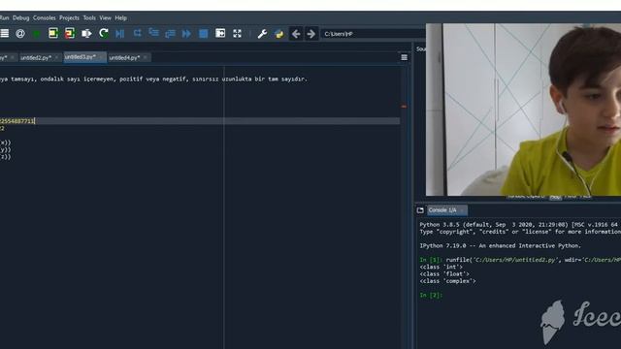Close the untitled4.py tab
Image resolution: width=621 pixels, height=349 pixels.
[146, 58]
